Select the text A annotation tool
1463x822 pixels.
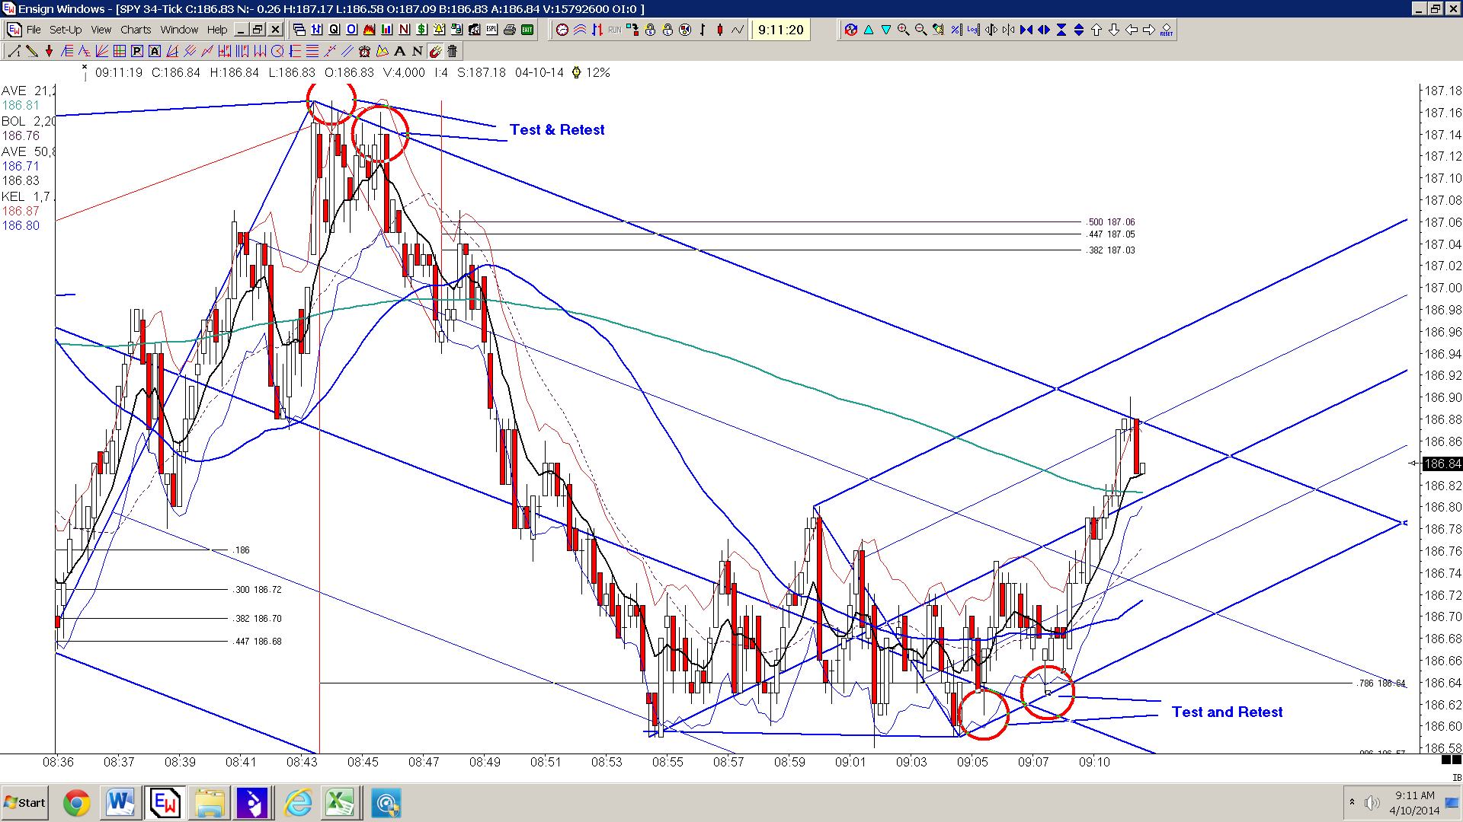coord(399,51)
